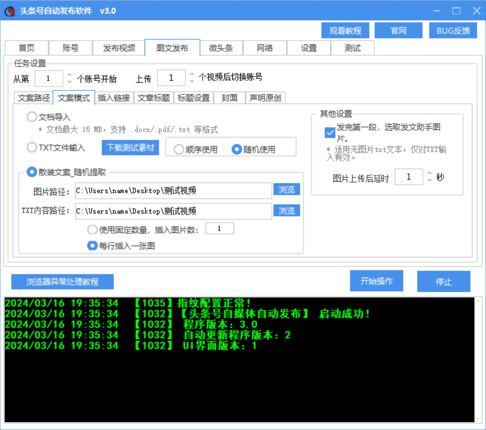Open the 测试 tab
Viewport: 486px width, 430px height.
[353, 48]
